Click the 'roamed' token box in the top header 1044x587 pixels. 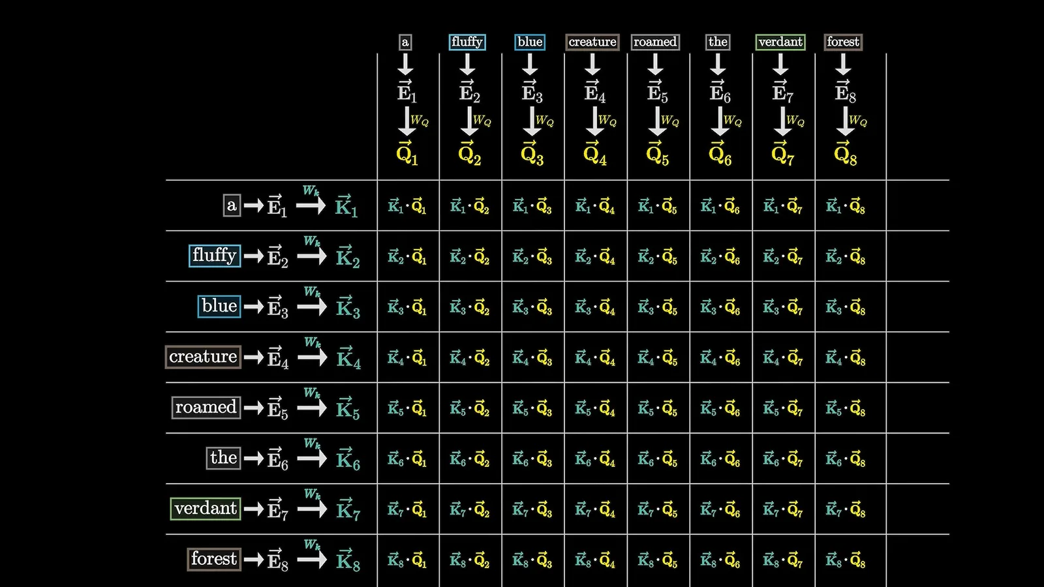(655, 42)
